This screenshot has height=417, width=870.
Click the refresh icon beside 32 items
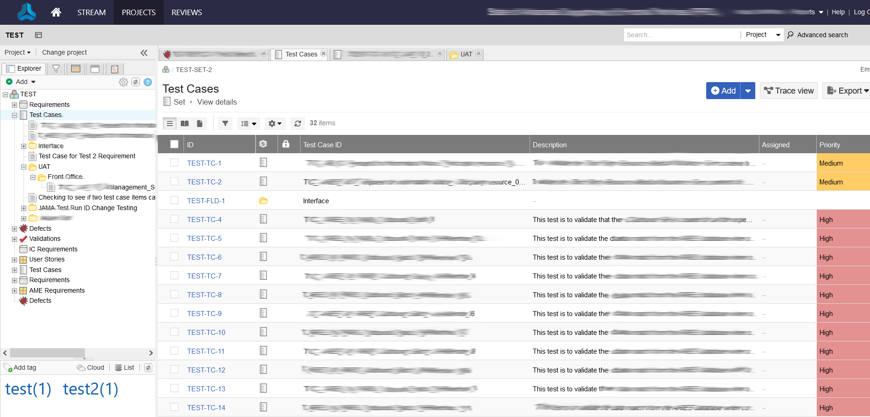pyautogui.click(x=298, y=123)
